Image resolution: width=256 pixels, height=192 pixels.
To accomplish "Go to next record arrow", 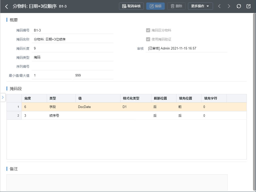I will coord(229,6).
